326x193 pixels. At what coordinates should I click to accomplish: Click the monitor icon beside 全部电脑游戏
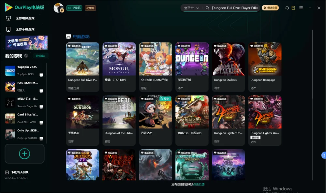click(x=8, y=18)
